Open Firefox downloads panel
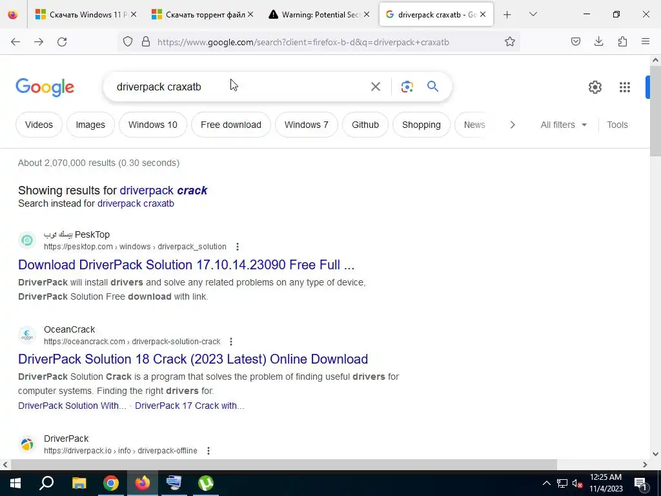 (598, 42)
